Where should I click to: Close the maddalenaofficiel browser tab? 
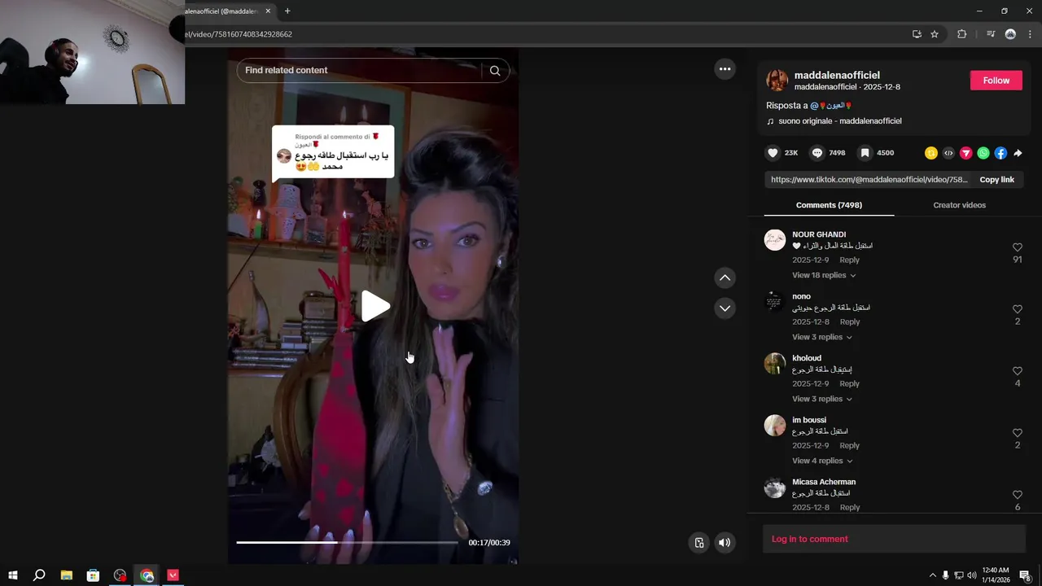coord(268,11)
